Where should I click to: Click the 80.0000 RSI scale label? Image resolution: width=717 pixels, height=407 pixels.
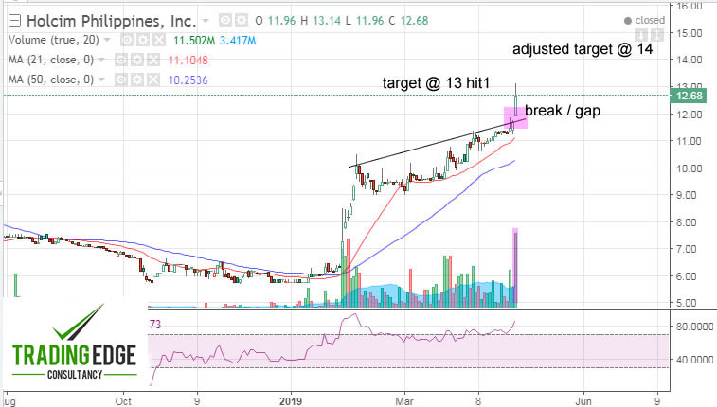(x=695, y=327)
